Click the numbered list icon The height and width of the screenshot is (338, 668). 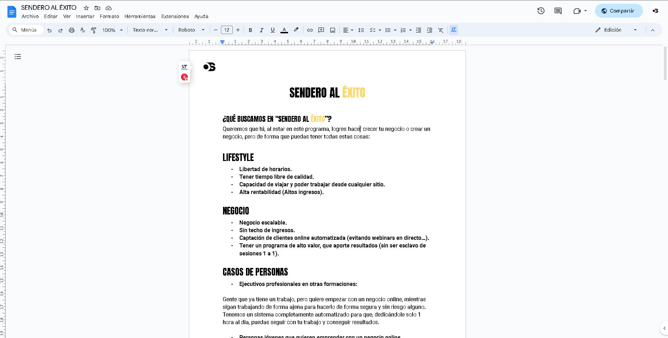coord(403,30)
